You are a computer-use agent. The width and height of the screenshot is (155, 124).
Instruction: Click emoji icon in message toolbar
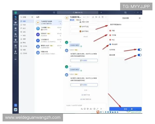pyautogui.click(x=85, y=109)
